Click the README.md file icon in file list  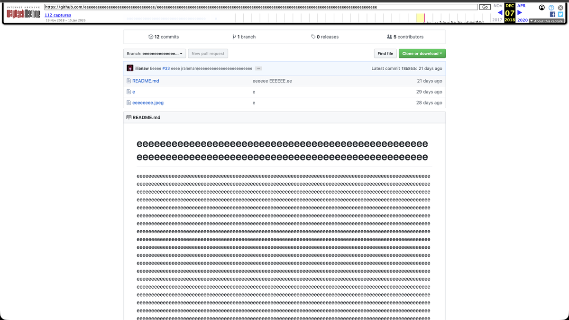click(128, 81)
